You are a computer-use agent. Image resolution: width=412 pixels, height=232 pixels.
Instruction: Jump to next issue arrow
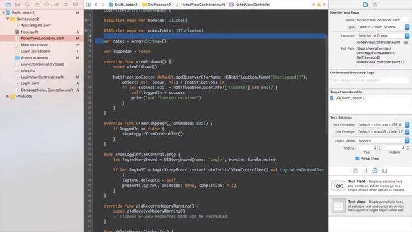[324, 5]
